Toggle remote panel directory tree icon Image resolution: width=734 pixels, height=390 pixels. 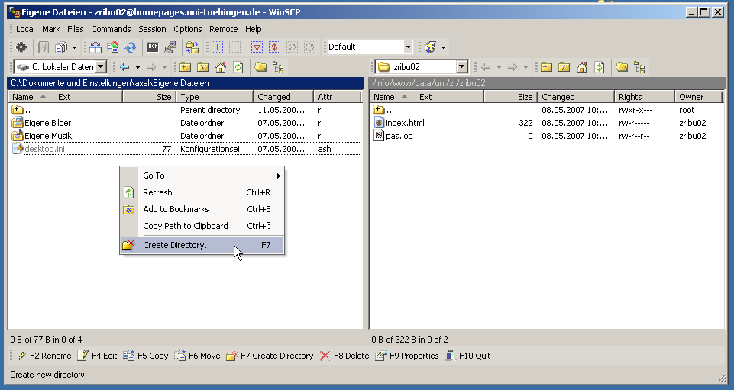coord(639,67)
